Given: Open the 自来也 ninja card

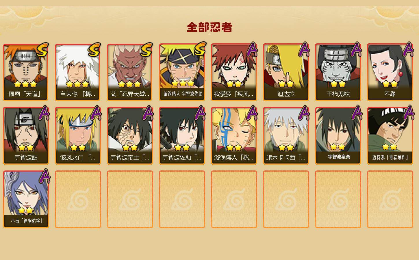Looking at the screenshot, I should (x=78, y=72).
